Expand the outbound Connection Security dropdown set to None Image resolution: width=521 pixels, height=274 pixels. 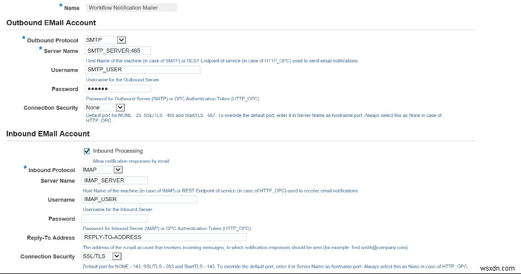point(105,107)
